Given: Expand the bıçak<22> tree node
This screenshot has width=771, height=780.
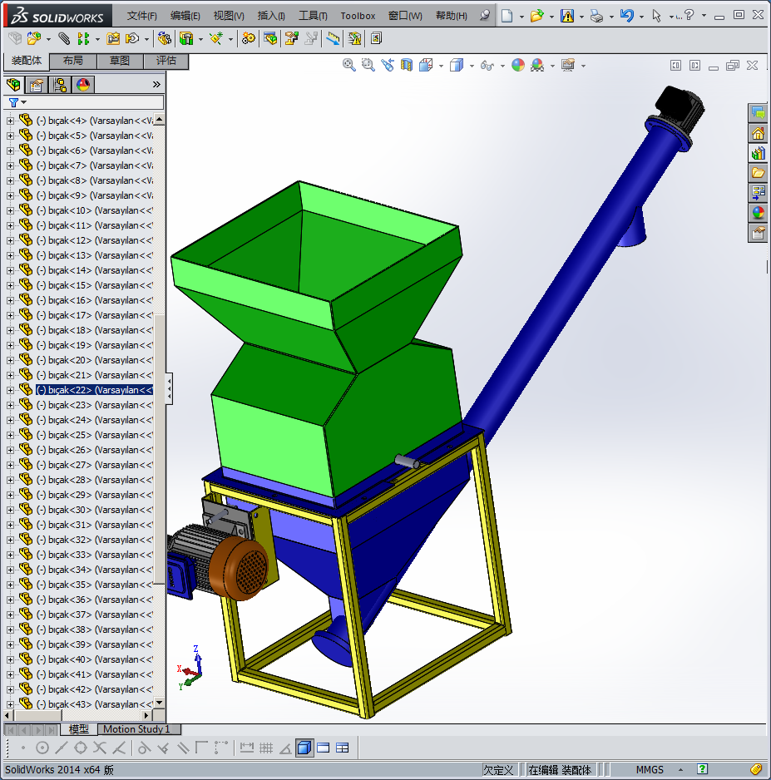Looking at the screenshot, I should pos(10,390).
